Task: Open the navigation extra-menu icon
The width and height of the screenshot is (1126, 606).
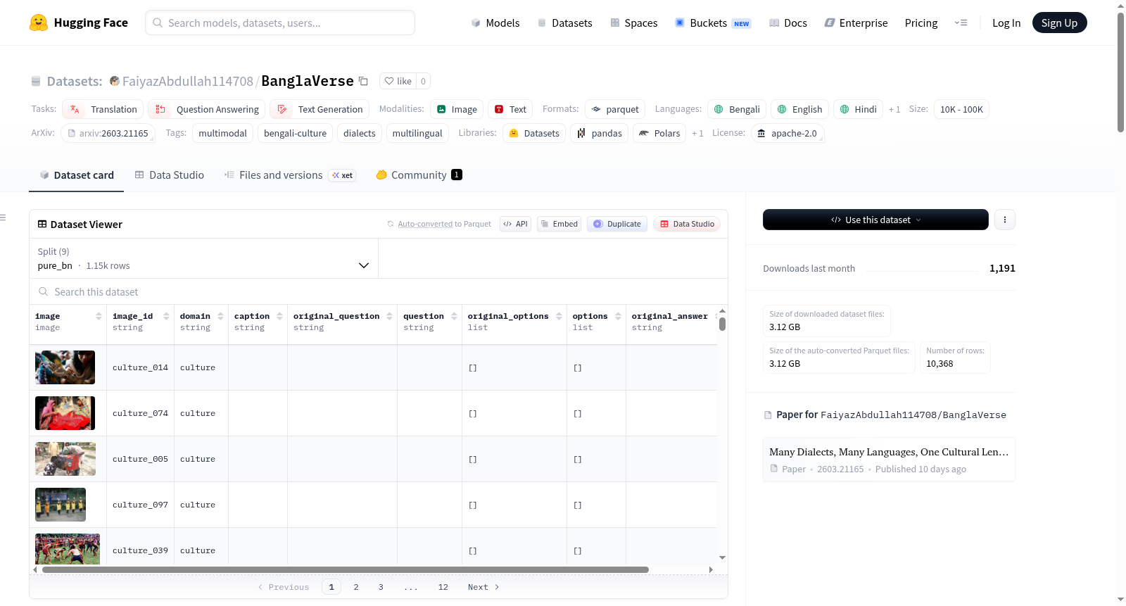Action: [961, 23]
